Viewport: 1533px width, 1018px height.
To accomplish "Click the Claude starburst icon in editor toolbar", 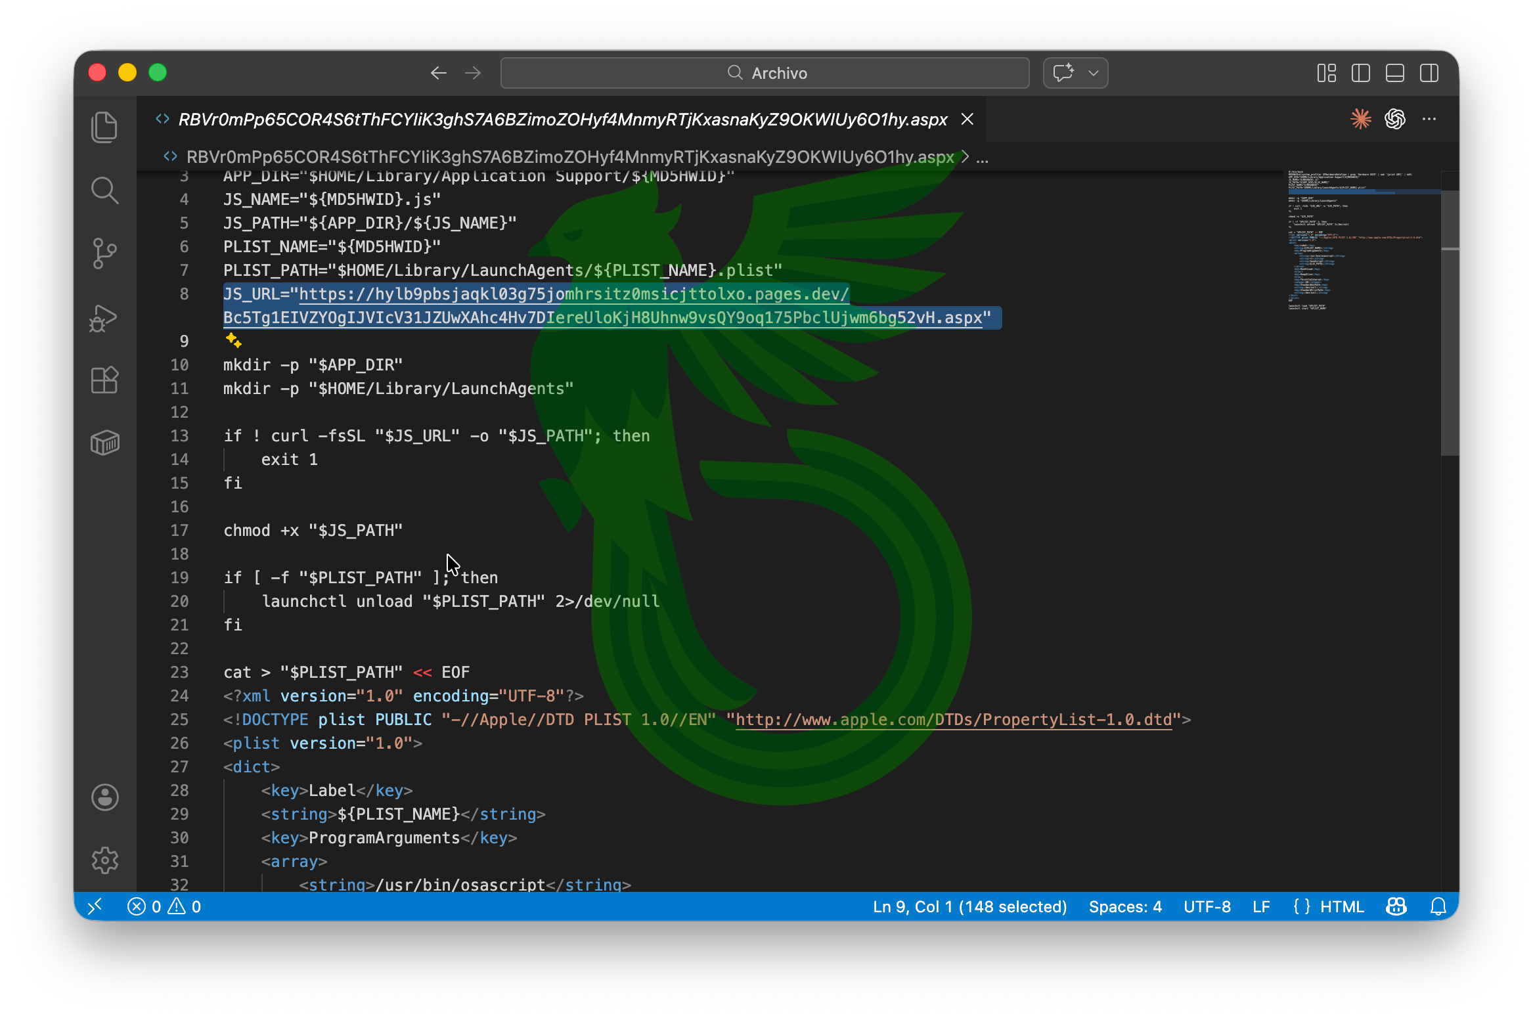I will coord(1360,119).
